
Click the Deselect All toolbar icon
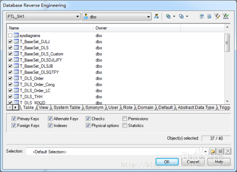tap(182, 16)
